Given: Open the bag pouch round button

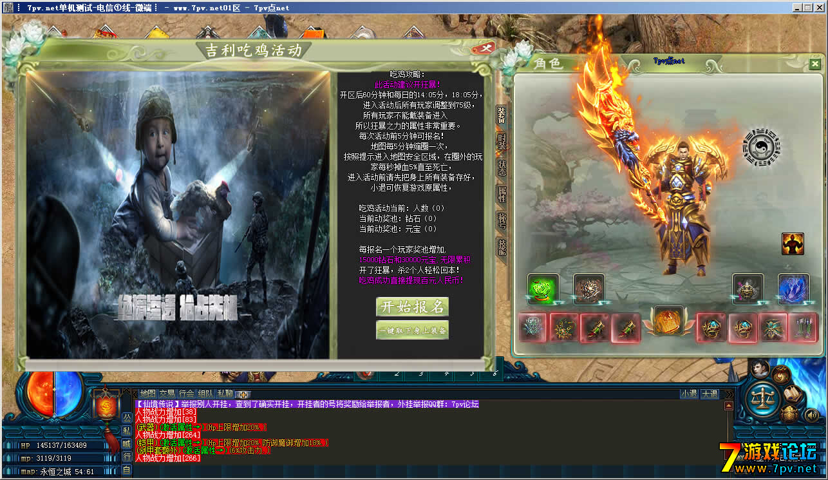Looking at the screenshot, I should coord(782,375).
